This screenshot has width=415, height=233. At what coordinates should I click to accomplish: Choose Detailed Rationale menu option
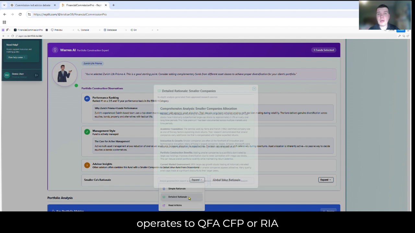(177, 197)
